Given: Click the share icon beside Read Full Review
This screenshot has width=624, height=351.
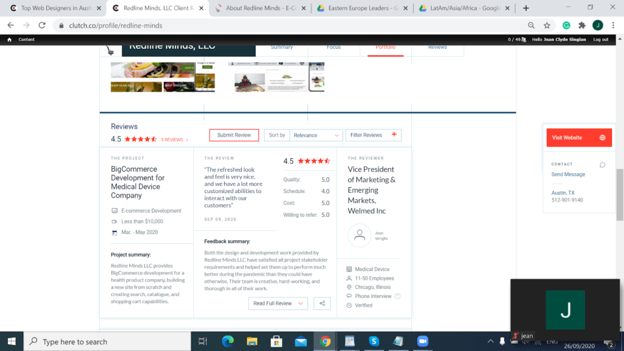Looking at the screenshot, I should click(x=322, y=303).
